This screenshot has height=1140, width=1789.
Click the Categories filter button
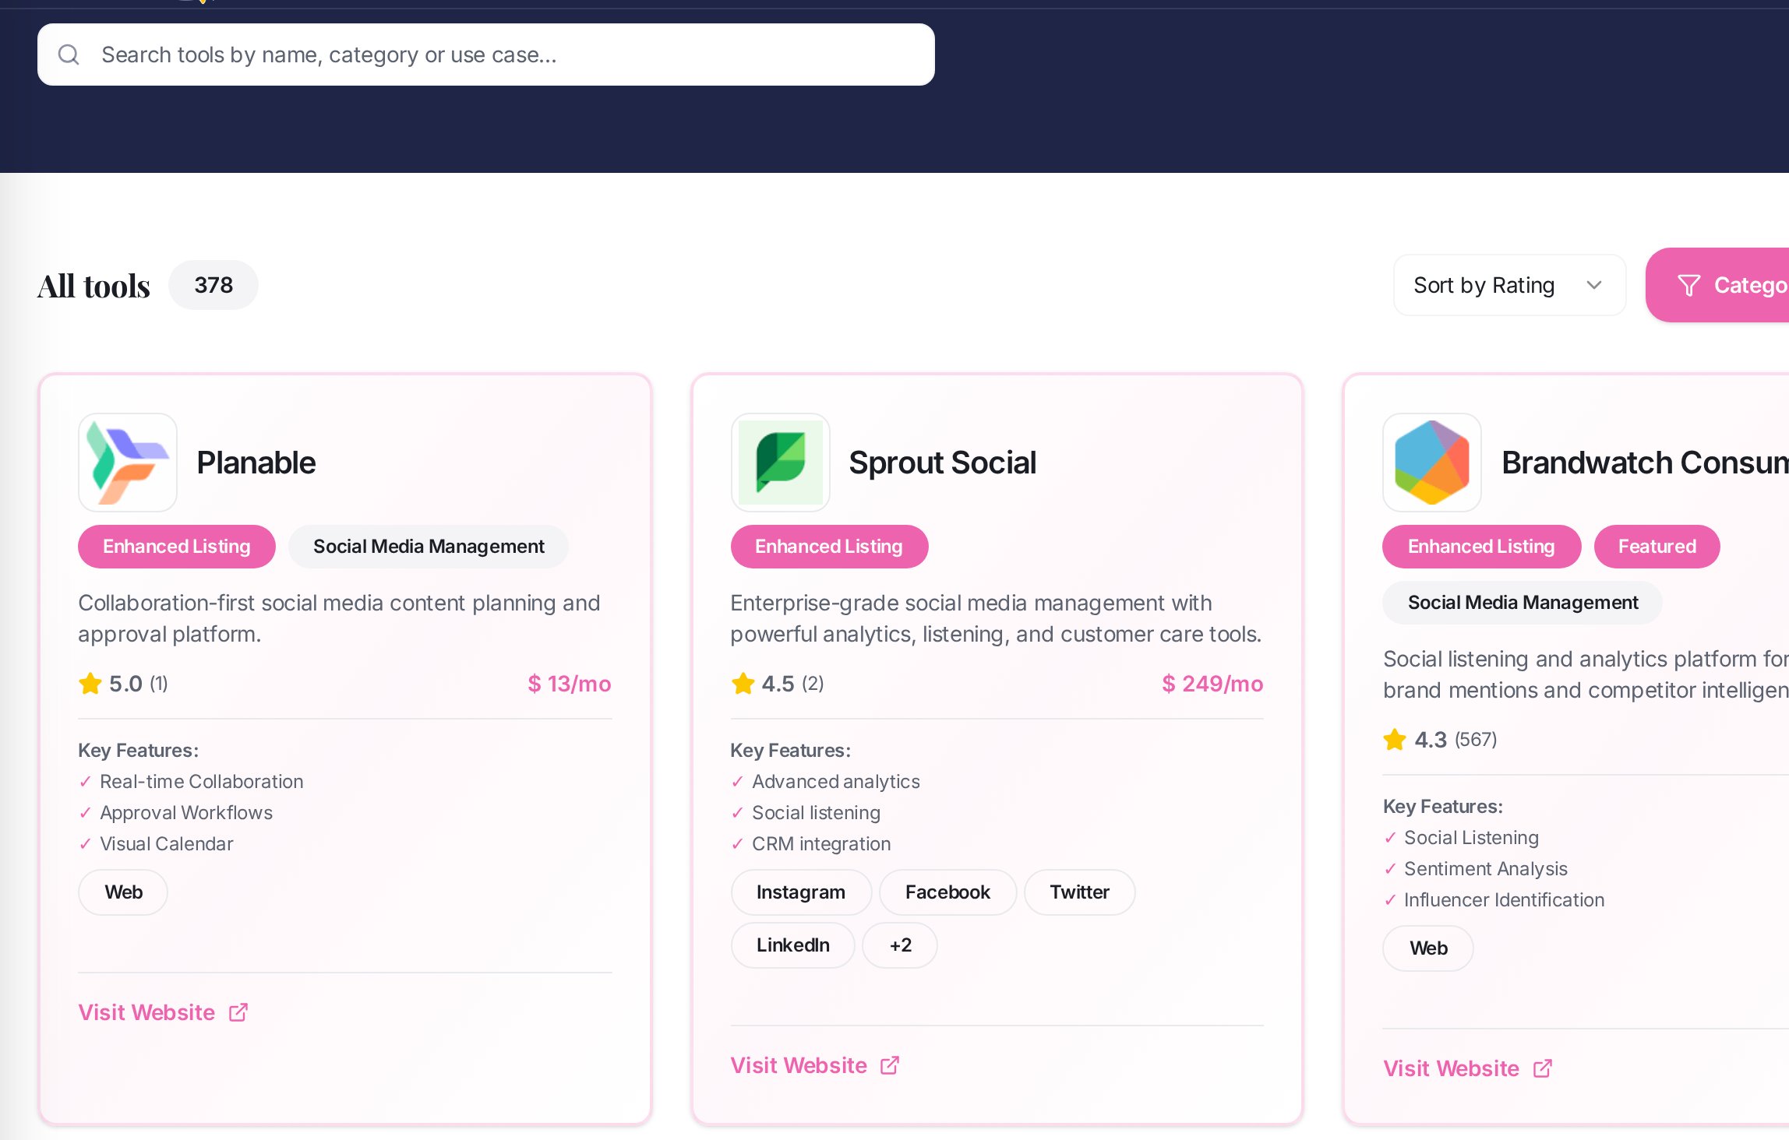point(1717,285)
